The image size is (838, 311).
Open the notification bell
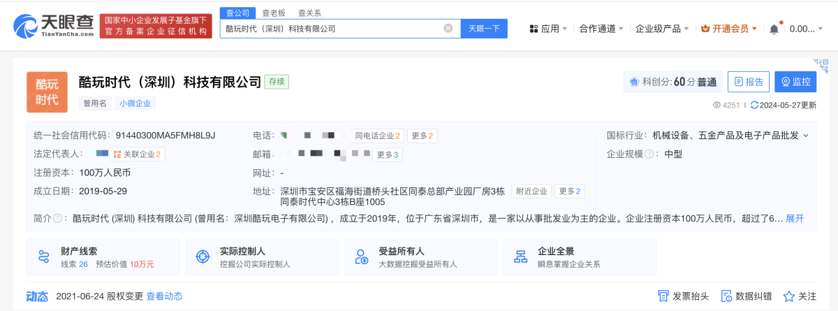[774, 29]
